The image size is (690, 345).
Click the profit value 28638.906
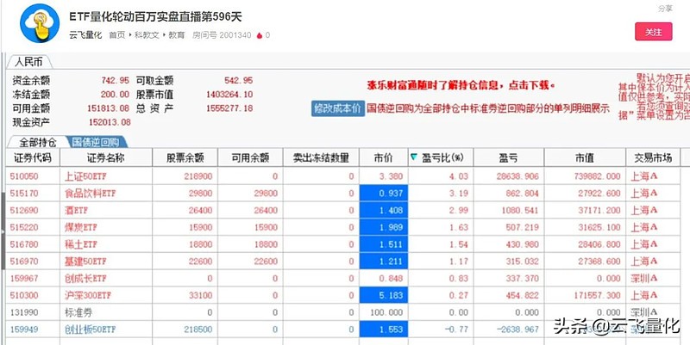(517, 176)
